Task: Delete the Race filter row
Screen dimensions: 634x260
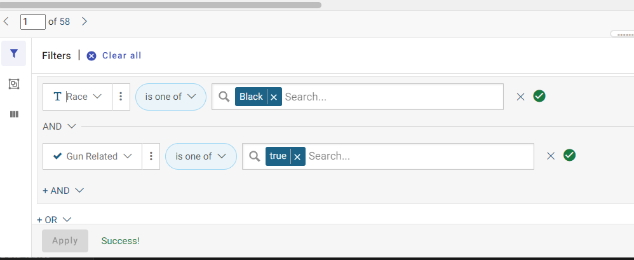Action: tap(520, 97)
